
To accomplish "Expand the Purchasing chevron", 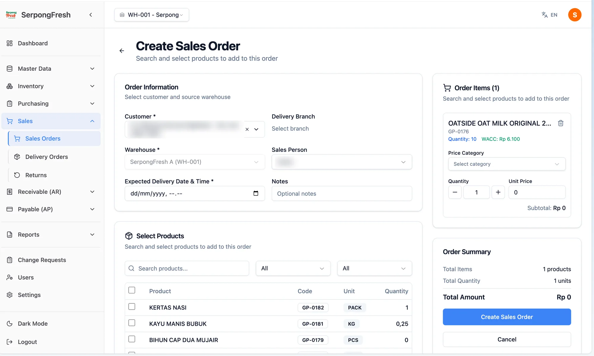I will click(92, 104).
